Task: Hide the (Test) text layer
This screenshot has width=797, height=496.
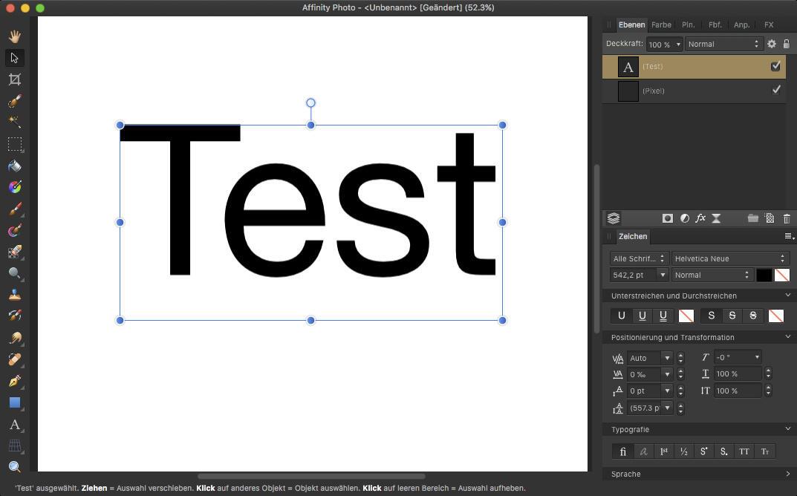Action: coord(775,66)
